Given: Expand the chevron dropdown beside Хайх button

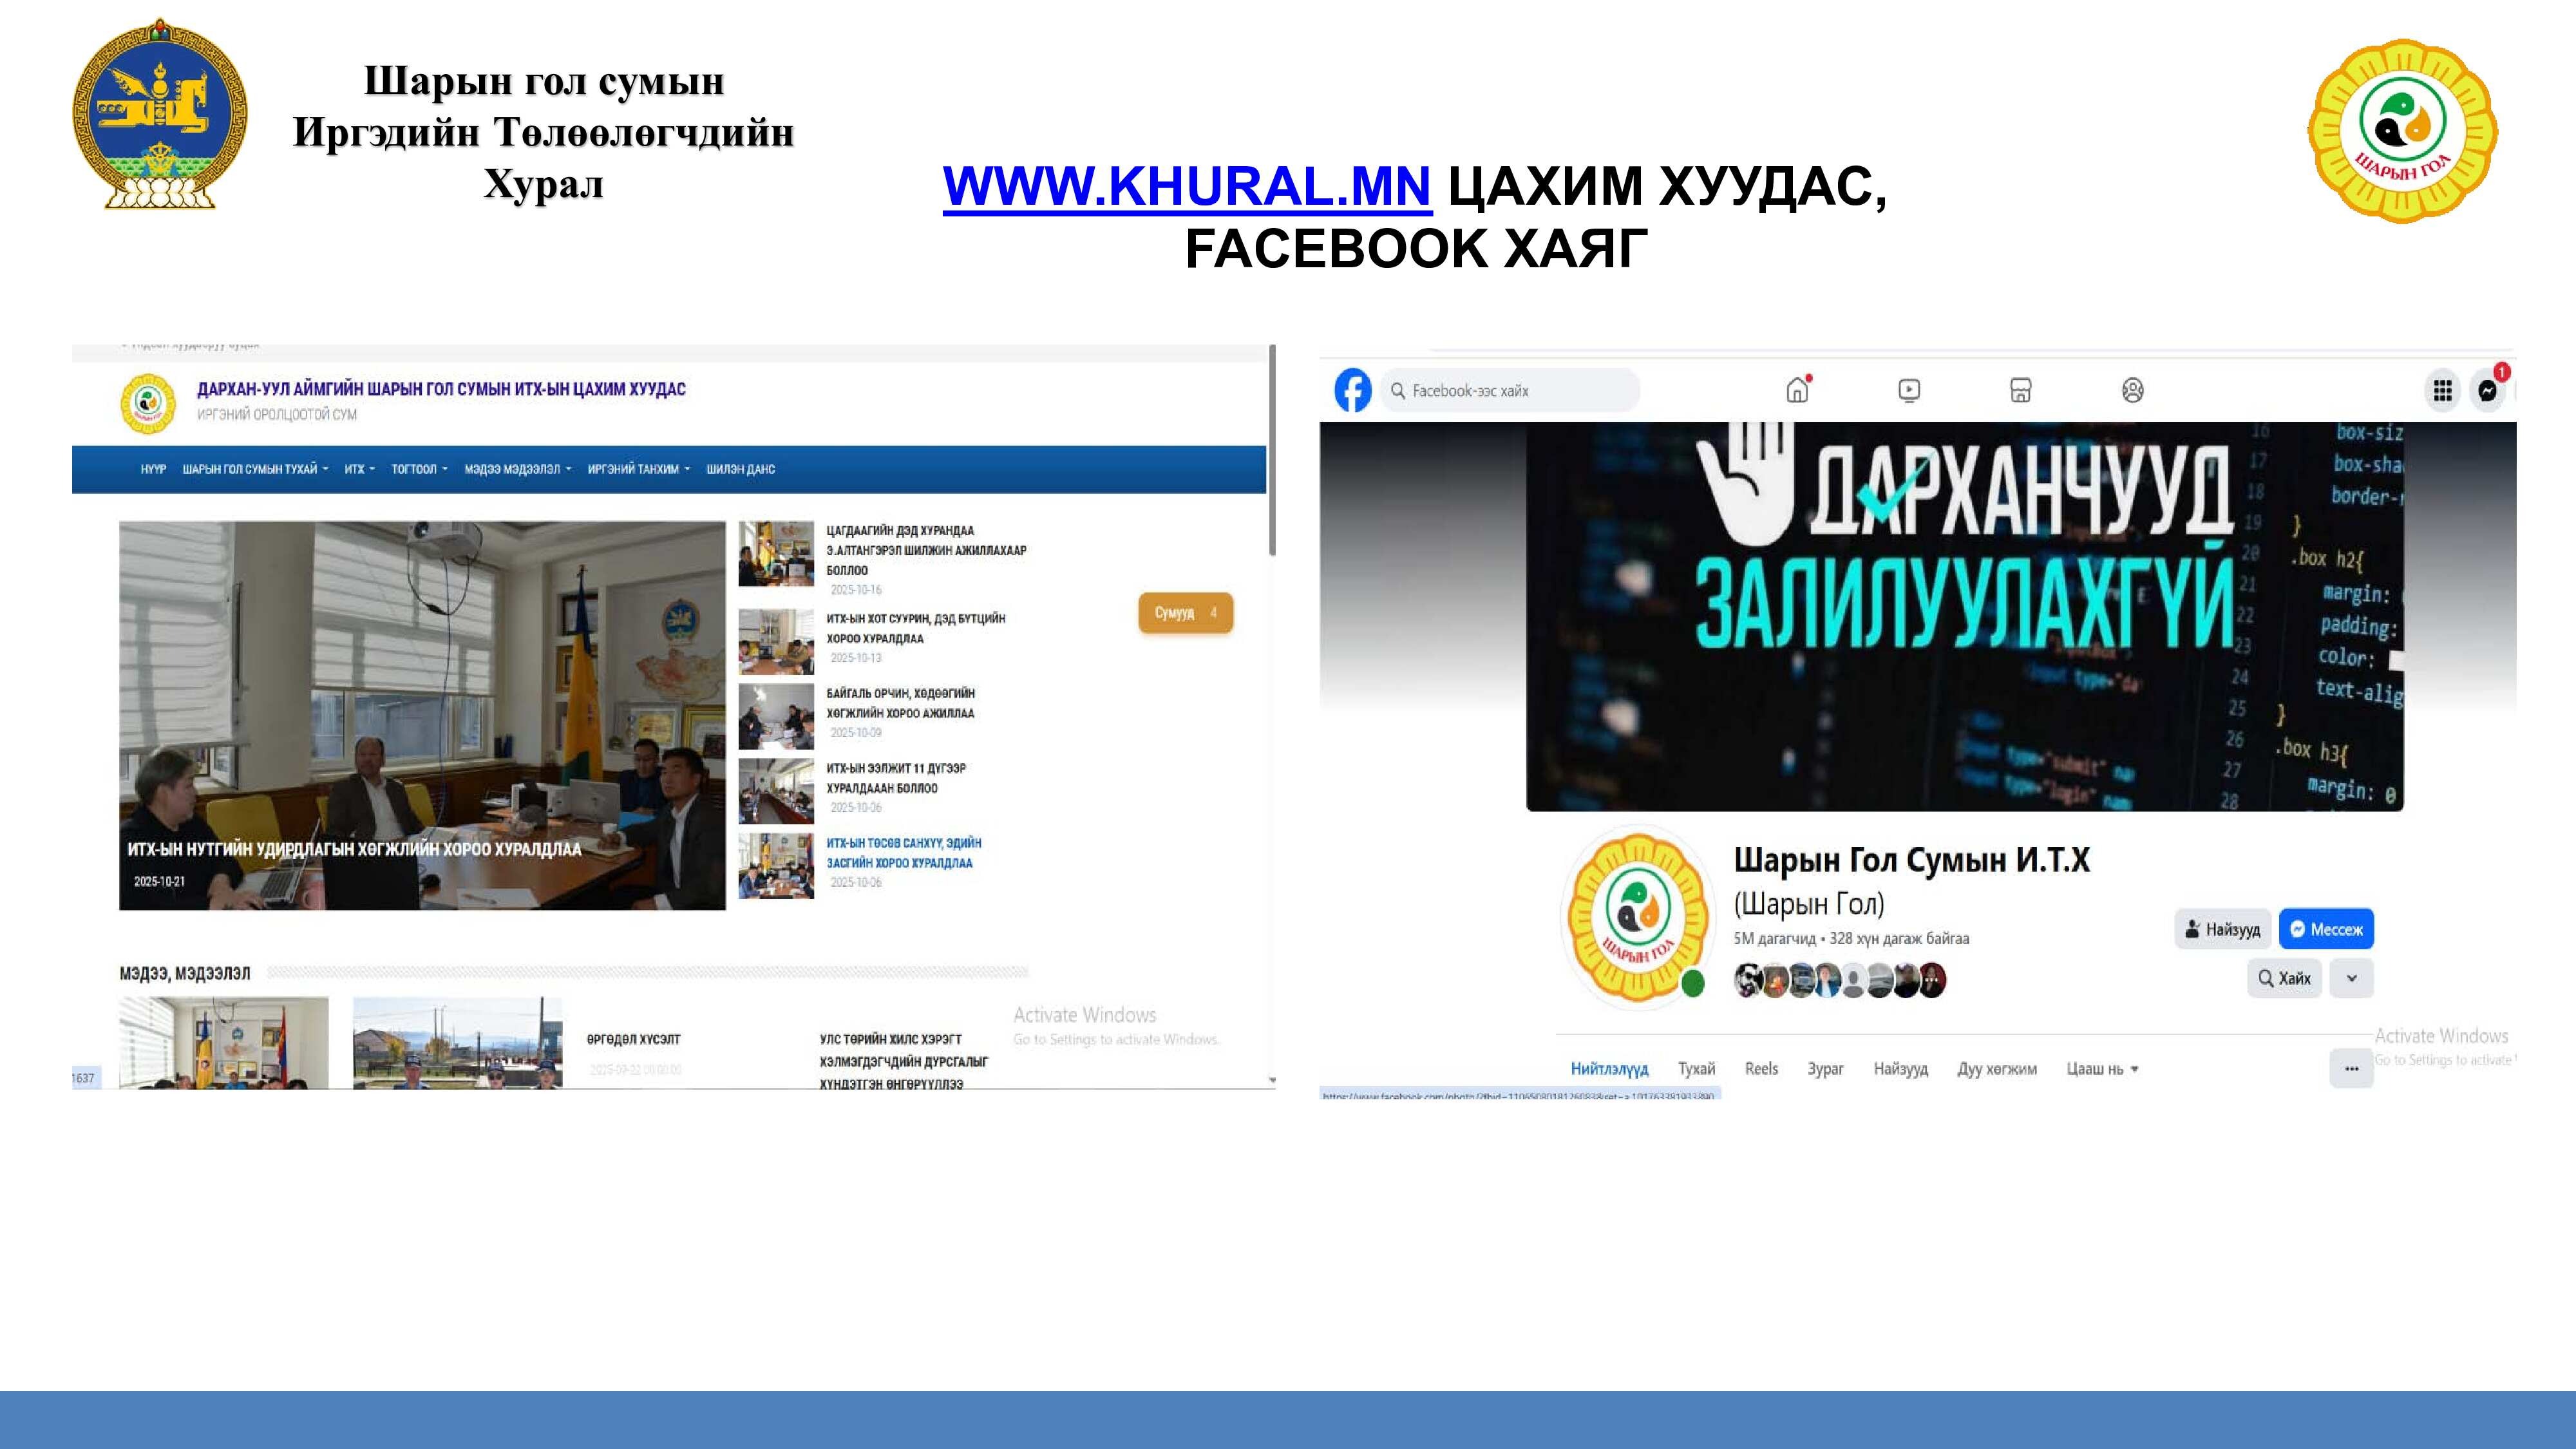Looking at the screenshot, I should click(x=2351, y=978).
